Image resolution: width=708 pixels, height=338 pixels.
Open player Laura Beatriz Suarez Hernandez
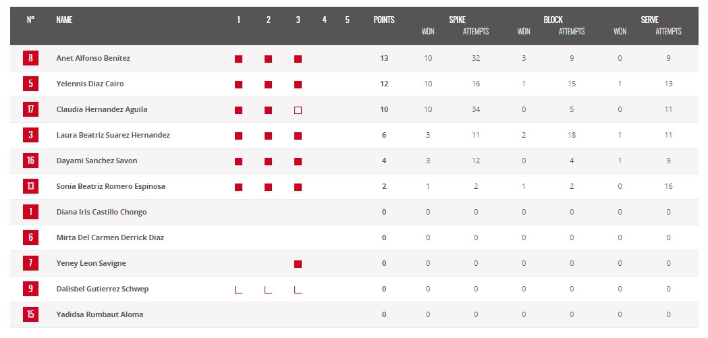(x=113, y=135)
